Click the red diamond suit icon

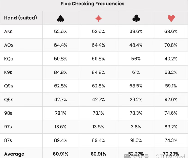pos(98,18)
